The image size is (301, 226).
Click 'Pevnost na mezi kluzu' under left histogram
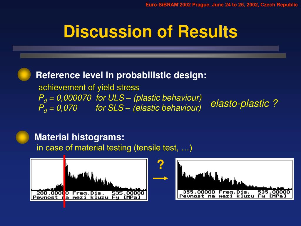71,197
